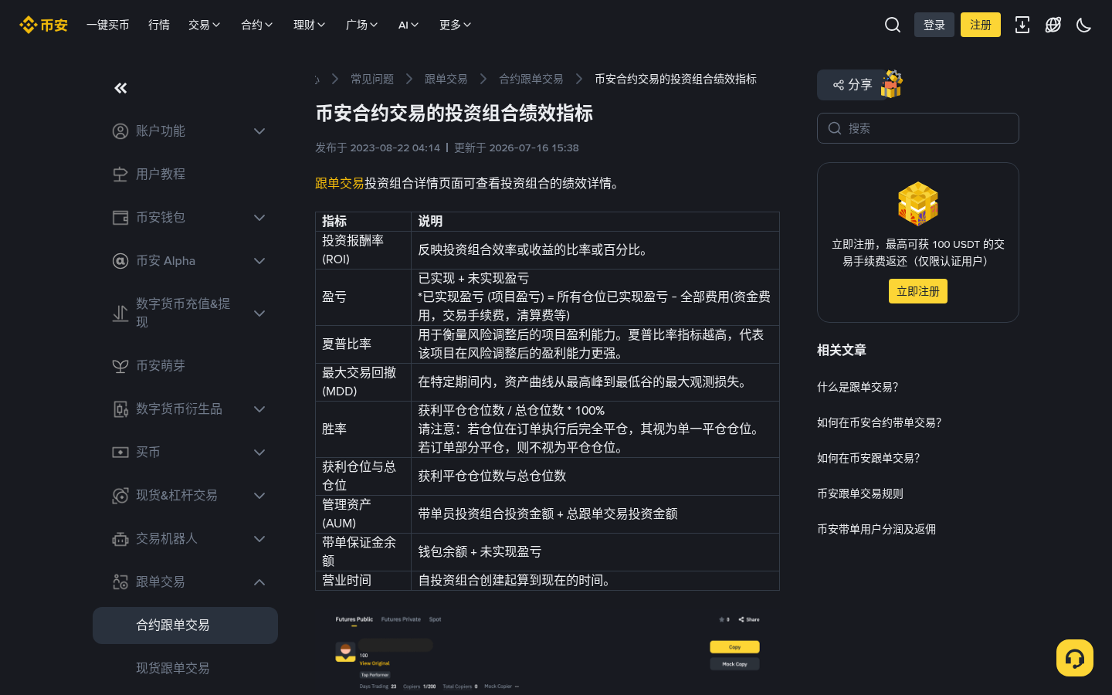Screen dimensions: 1112x695
Task: Collapse the 跟单交易 chevron
Action: (259, 582)
